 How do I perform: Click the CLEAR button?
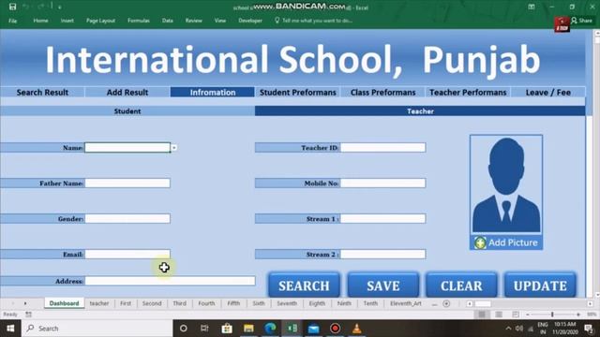click(x=461, y=285)
